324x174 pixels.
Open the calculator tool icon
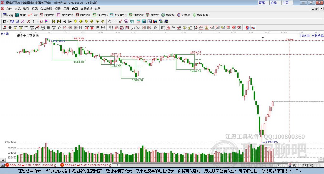[x=144, y=21]
